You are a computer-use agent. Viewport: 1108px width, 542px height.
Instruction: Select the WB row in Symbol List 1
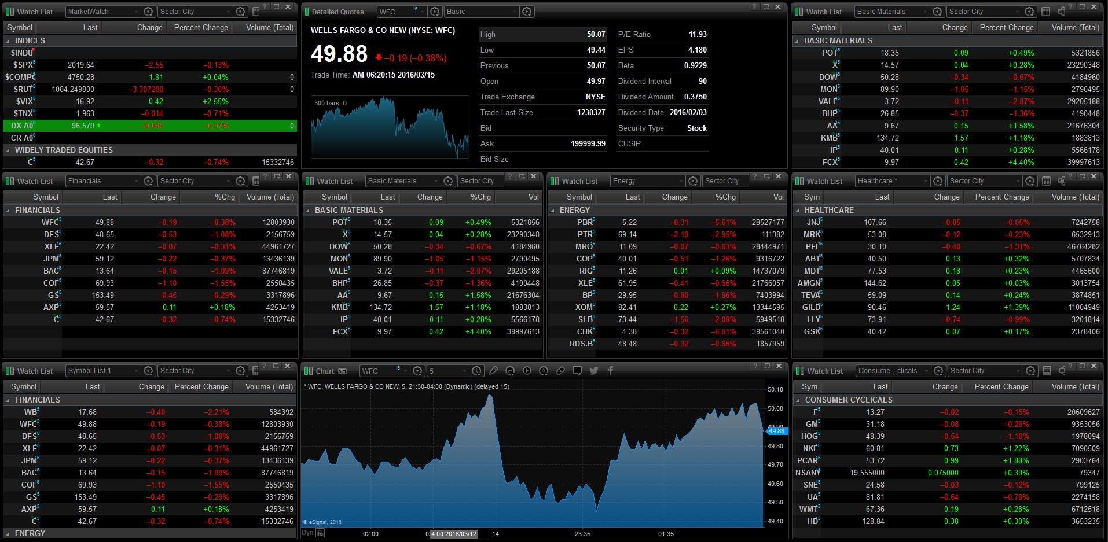click(150, 412)
